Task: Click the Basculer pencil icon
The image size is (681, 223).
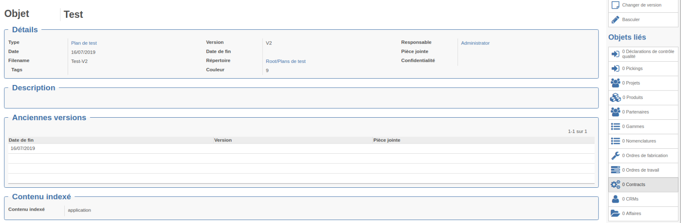Action: pyautogui.click(x=615, y=20)
